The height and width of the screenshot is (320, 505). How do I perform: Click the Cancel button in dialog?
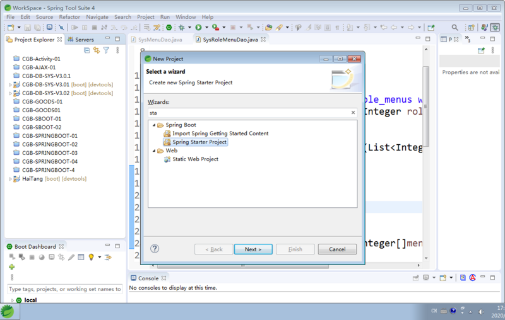click(x=337, y=249)
